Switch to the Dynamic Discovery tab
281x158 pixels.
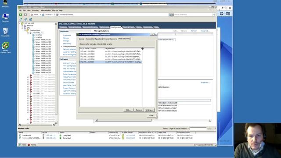click(x=110, y=39)
